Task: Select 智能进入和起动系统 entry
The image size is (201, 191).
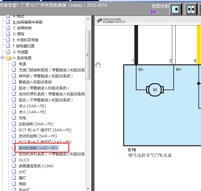Action: pos(35,82)
